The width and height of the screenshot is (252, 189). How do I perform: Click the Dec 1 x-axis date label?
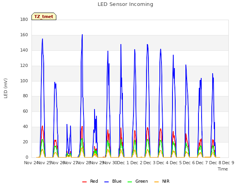pyautogui.click(x=123, y=163)
